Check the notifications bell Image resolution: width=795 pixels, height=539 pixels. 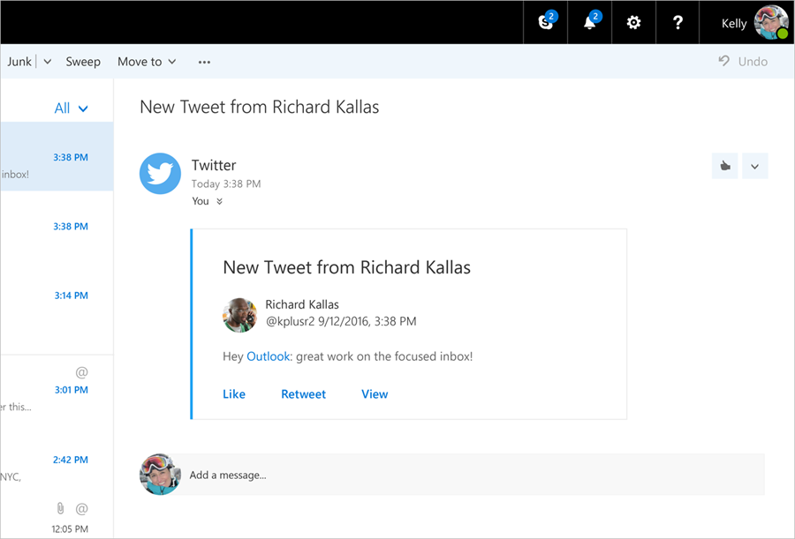pos(589,22)
